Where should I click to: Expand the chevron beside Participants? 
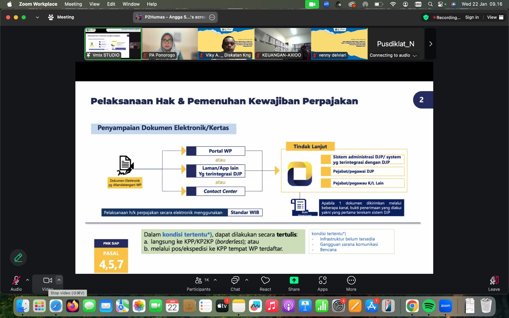215,280
